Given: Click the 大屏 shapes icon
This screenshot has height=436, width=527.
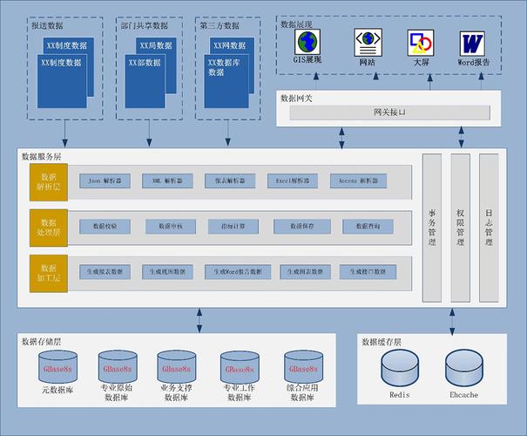Looking at the screenshot, I should point(421,43).
